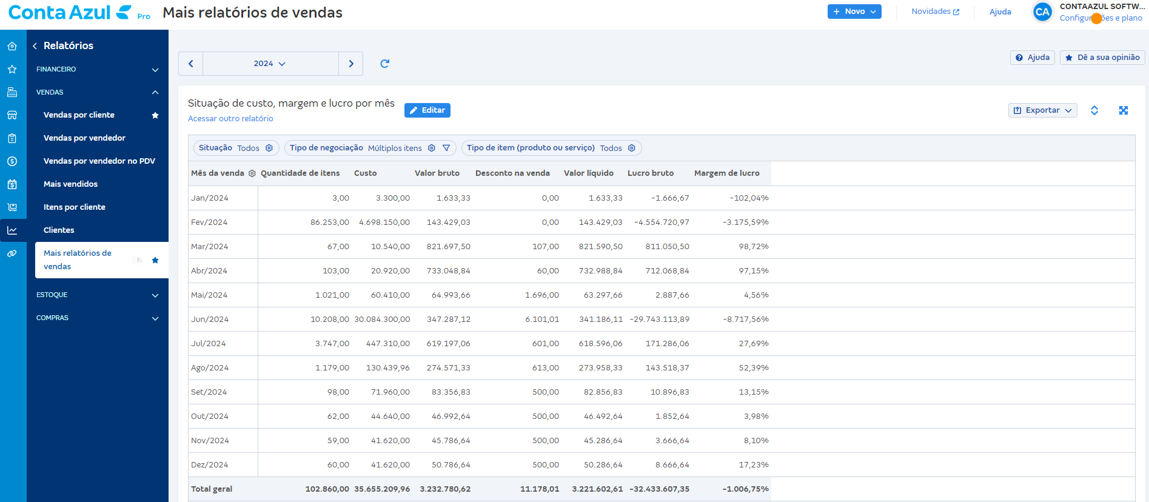This screenshot has height=502, width=1149.
Task: Unfavorite Vendas por cliente star
Action: (155, 115)
